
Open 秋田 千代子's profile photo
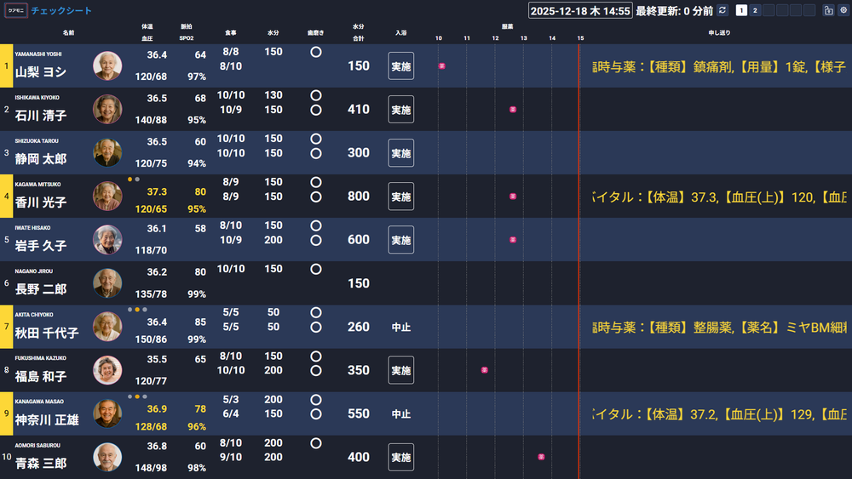[107, 327]
